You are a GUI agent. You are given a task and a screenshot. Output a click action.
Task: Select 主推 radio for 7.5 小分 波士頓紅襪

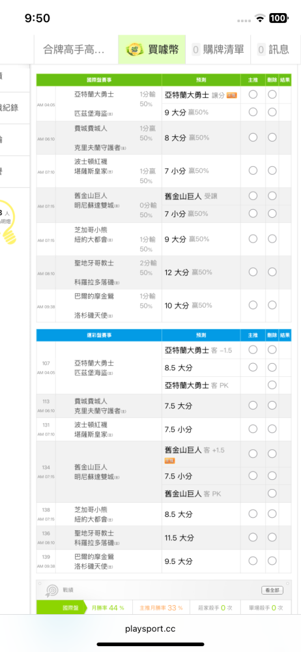[253, 429]
